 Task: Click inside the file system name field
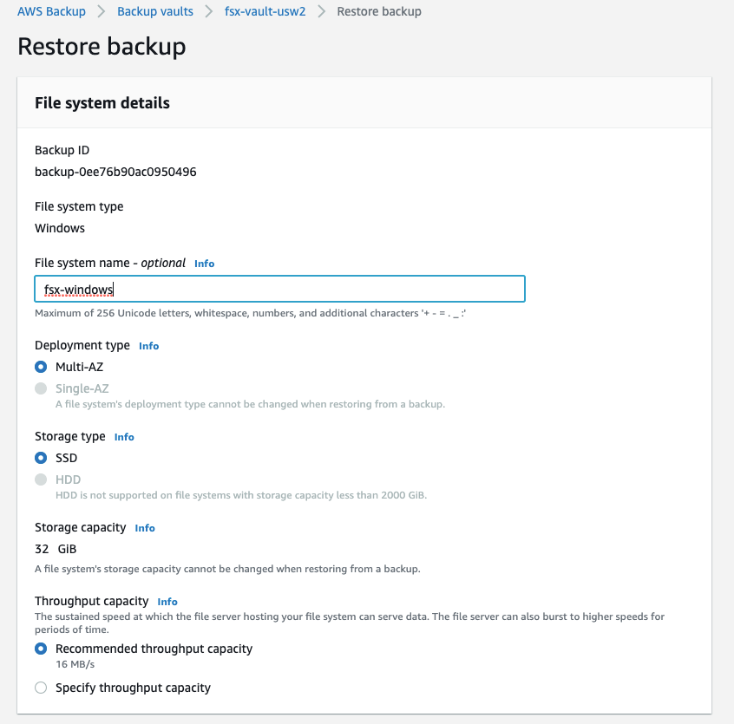pyautogui.click(x=279, y=288)
